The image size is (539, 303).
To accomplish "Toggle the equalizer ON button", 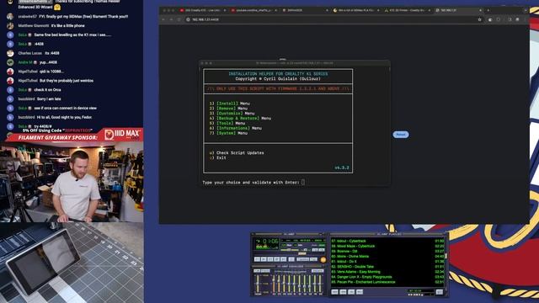I will [257, 271].
